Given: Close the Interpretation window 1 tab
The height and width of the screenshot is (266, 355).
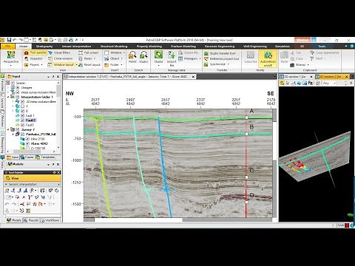Looking at the screenshot, I should click(x=193, y=77).
